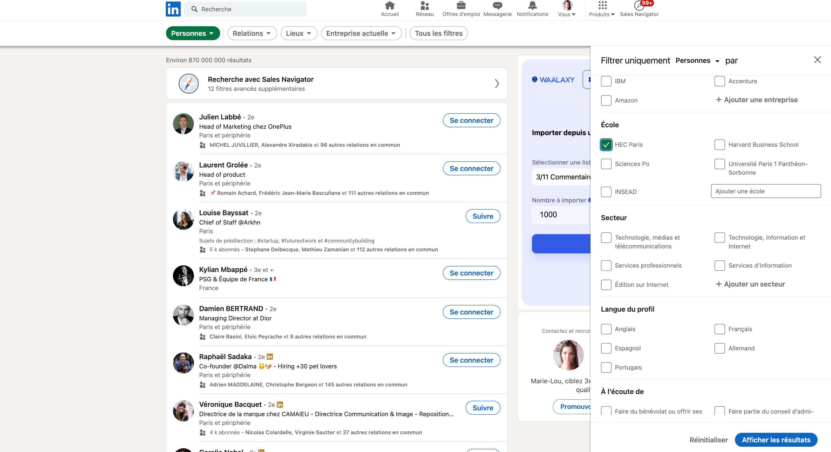This screenshot has width=831, height=452.
Task: Open Offres d'emploi briefcase icon
Action: (x=461, y=6)
